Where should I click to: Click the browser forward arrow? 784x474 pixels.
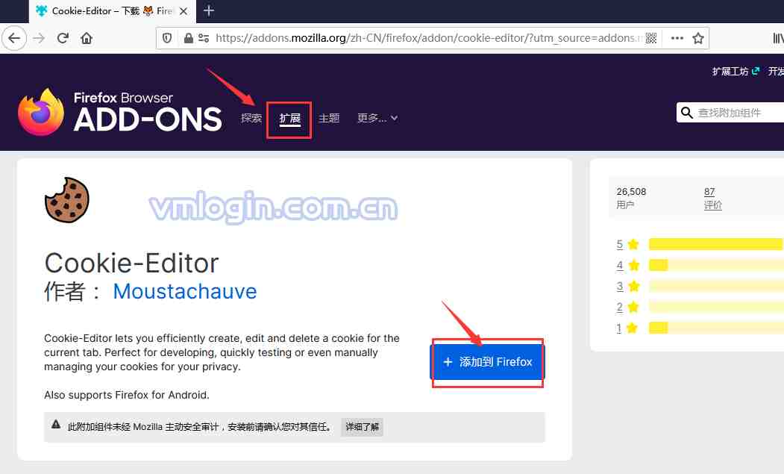pos(39,38)
